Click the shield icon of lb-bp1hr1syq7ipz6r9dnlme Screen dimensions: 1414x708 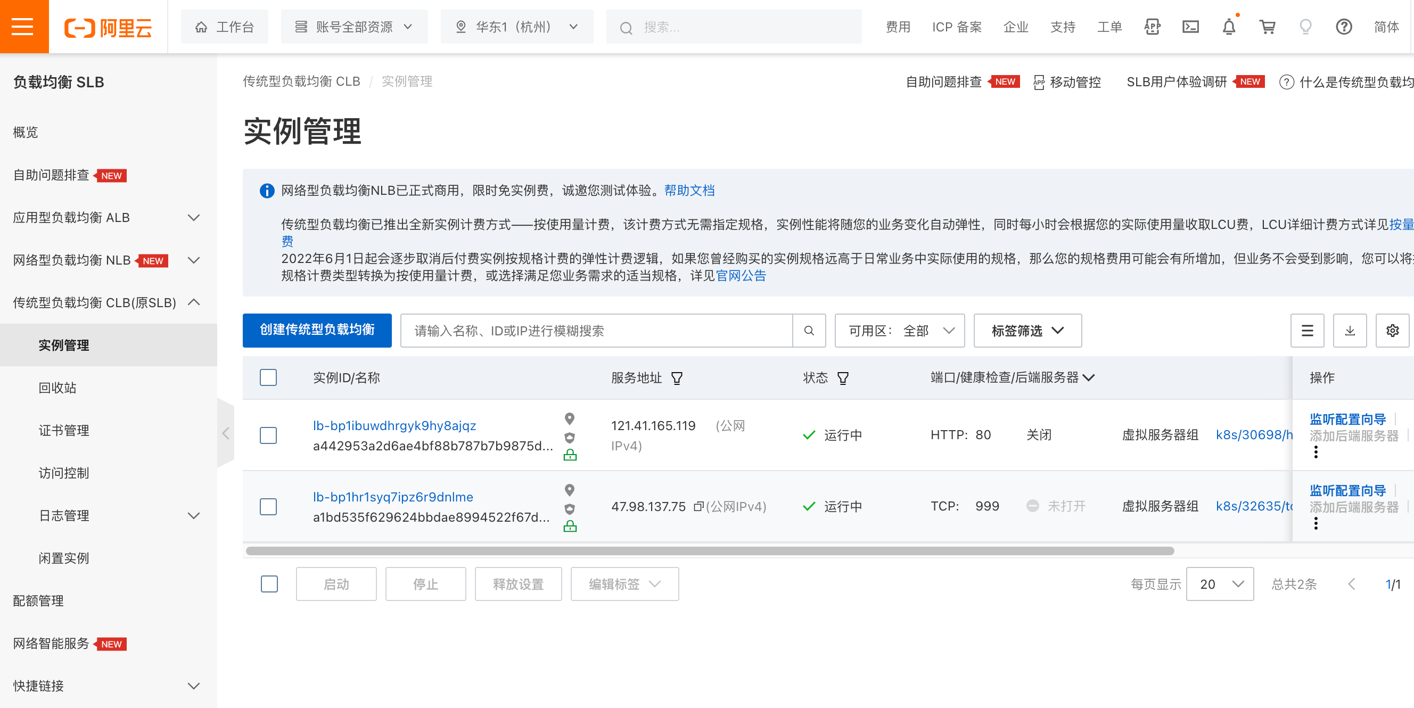click(570, 509)
